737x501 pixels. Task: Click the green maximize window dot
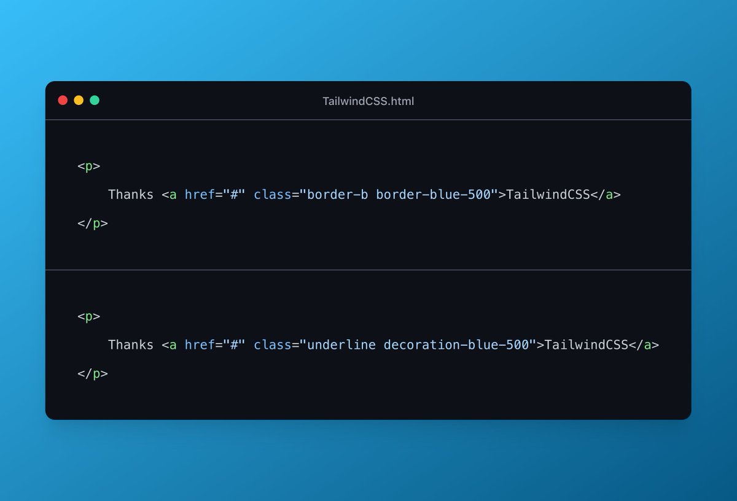pyautogui.click(x=95, y=100)
